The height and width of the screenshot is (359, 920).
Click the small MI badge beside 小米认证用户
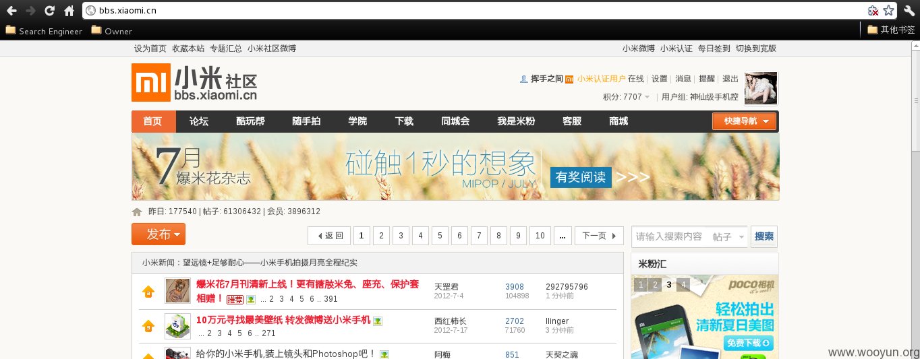click(x=569, y=79)
